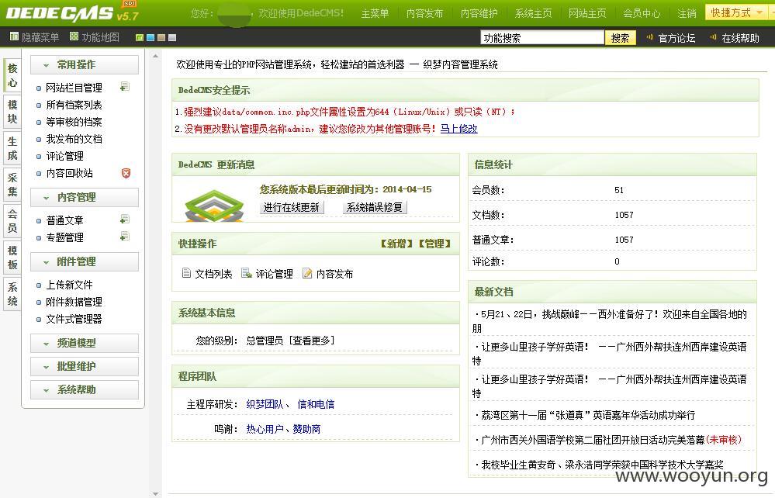Collapse the 内容管理 section
The width and height of the screenshot is (775, 498).
85,197
